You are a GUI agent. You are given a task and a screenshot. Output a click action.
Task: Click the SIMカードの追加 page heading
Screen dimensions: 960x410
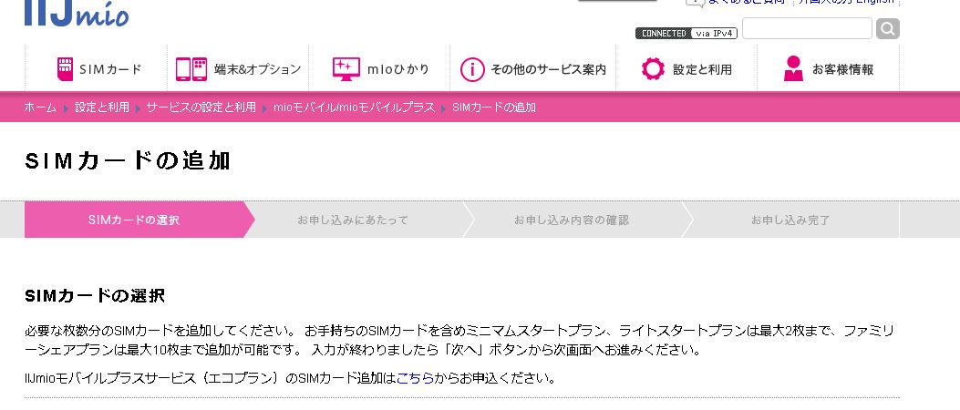point(128,161)
